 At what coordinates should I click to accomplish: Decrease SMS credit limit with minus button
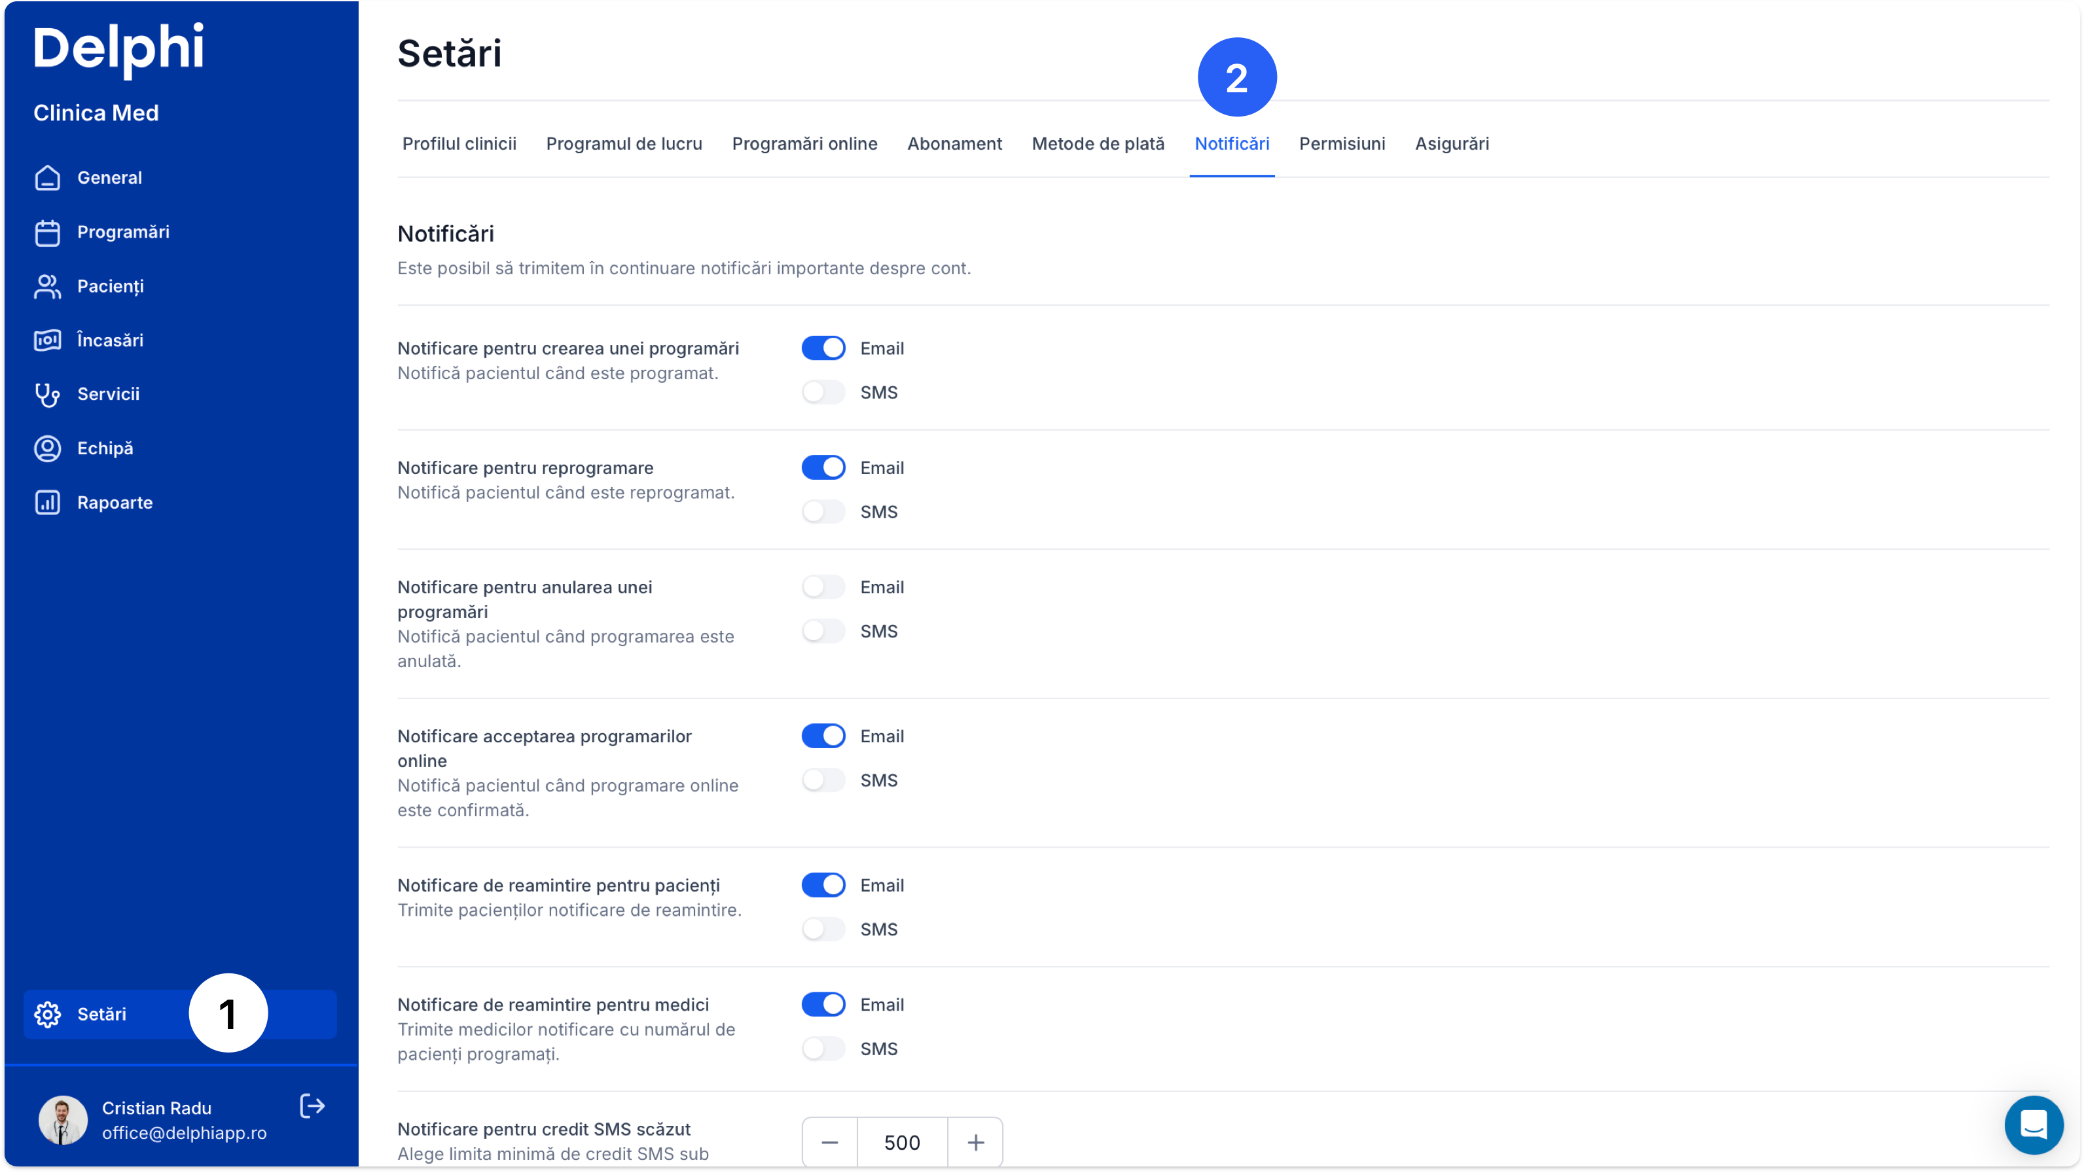[x=829, y=1142]
